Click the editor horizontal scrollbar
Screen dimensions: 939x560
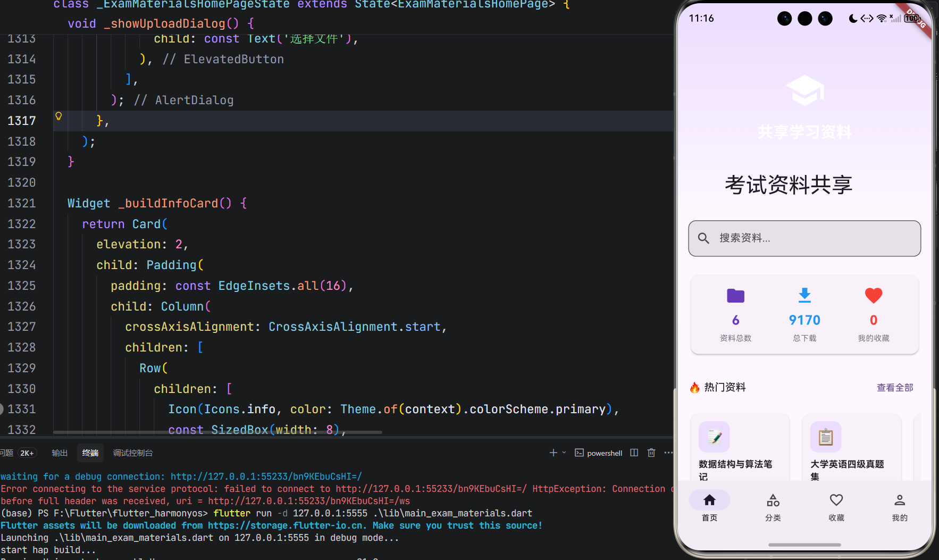[x=217, y=432]
